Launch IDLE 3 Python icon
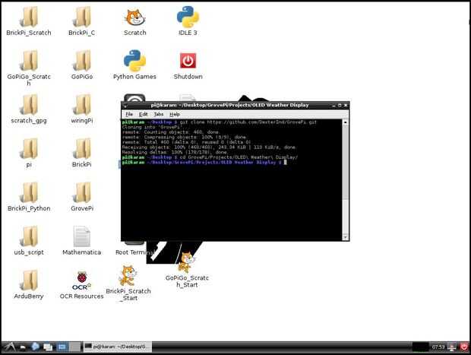This screenshot has width=471, height=355. 188,17
